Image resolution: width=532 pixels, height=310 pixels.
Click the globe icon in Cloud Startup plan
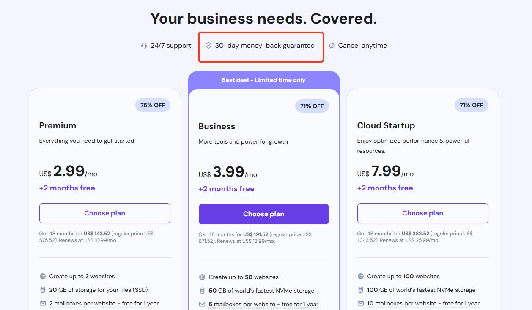[x=361, y=277]
